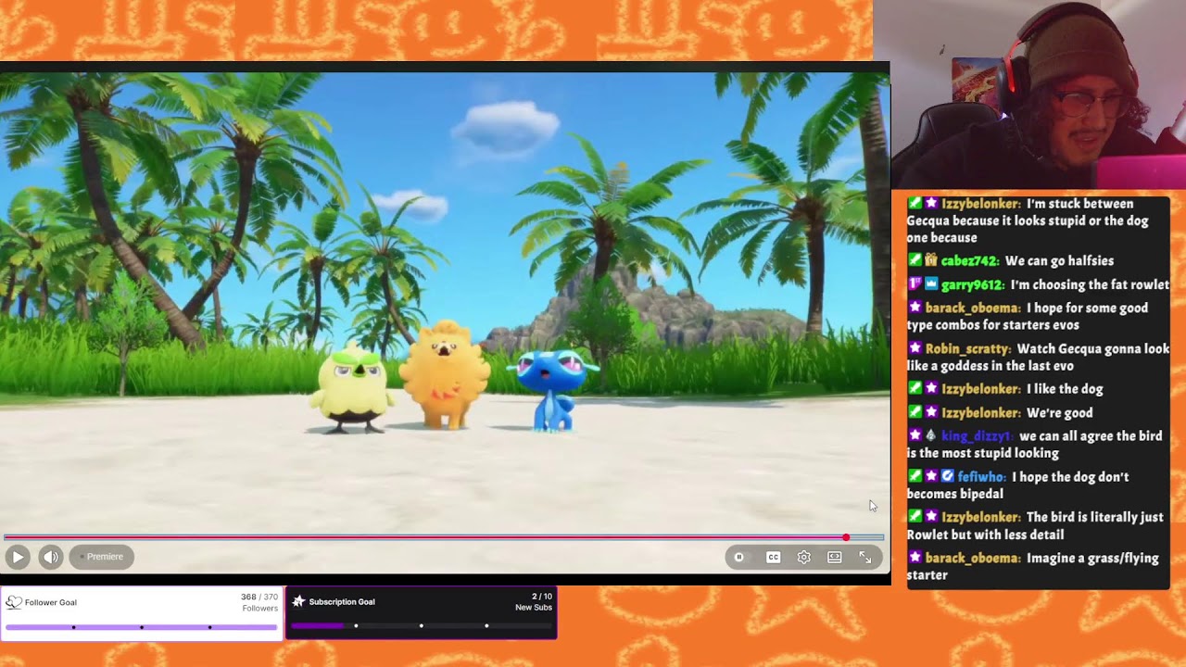Seek to the middle of the video progress bar

coord(444,537)
